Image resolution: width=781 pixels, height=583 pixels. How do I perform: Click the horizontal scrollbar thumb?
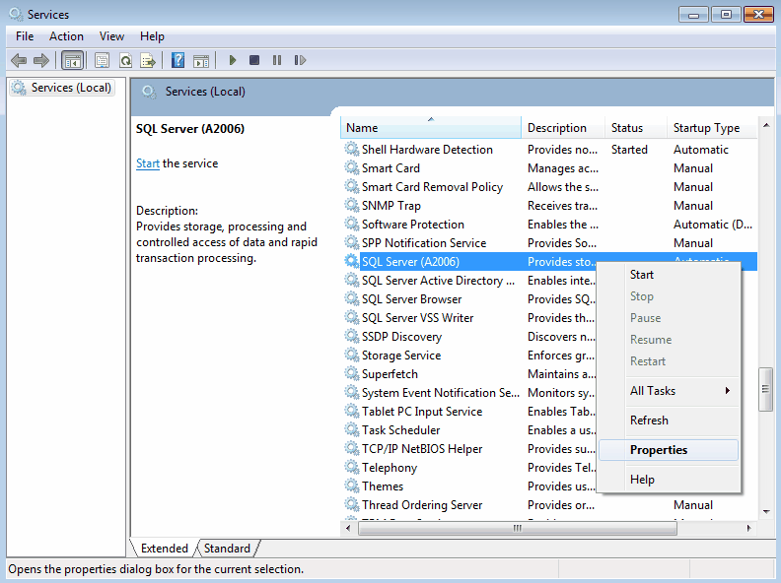pyautogui.click(x=517, y=528)
